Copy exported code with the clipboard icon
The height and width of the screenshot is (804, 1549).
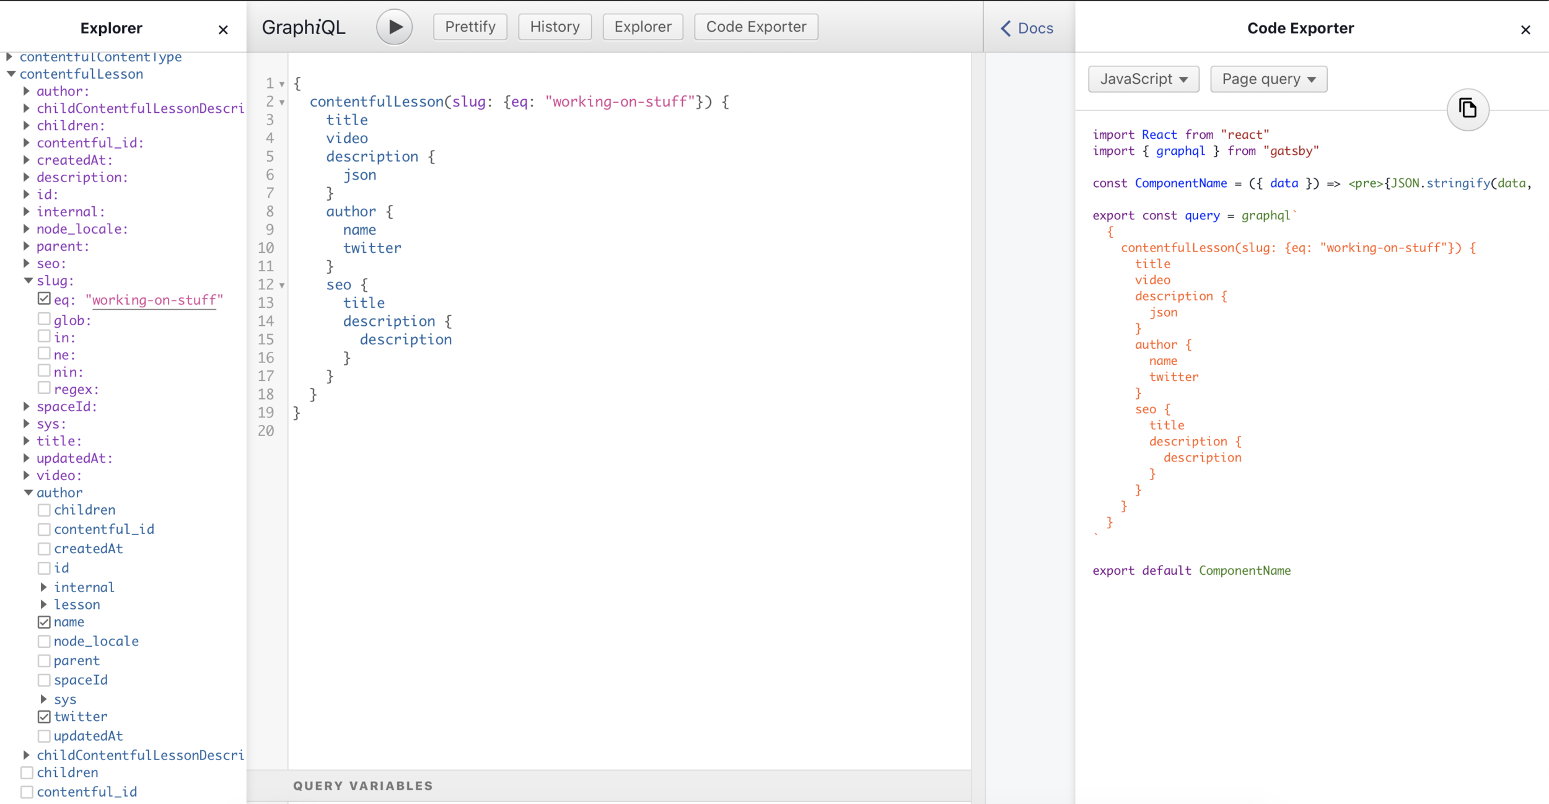point(1467,109)
